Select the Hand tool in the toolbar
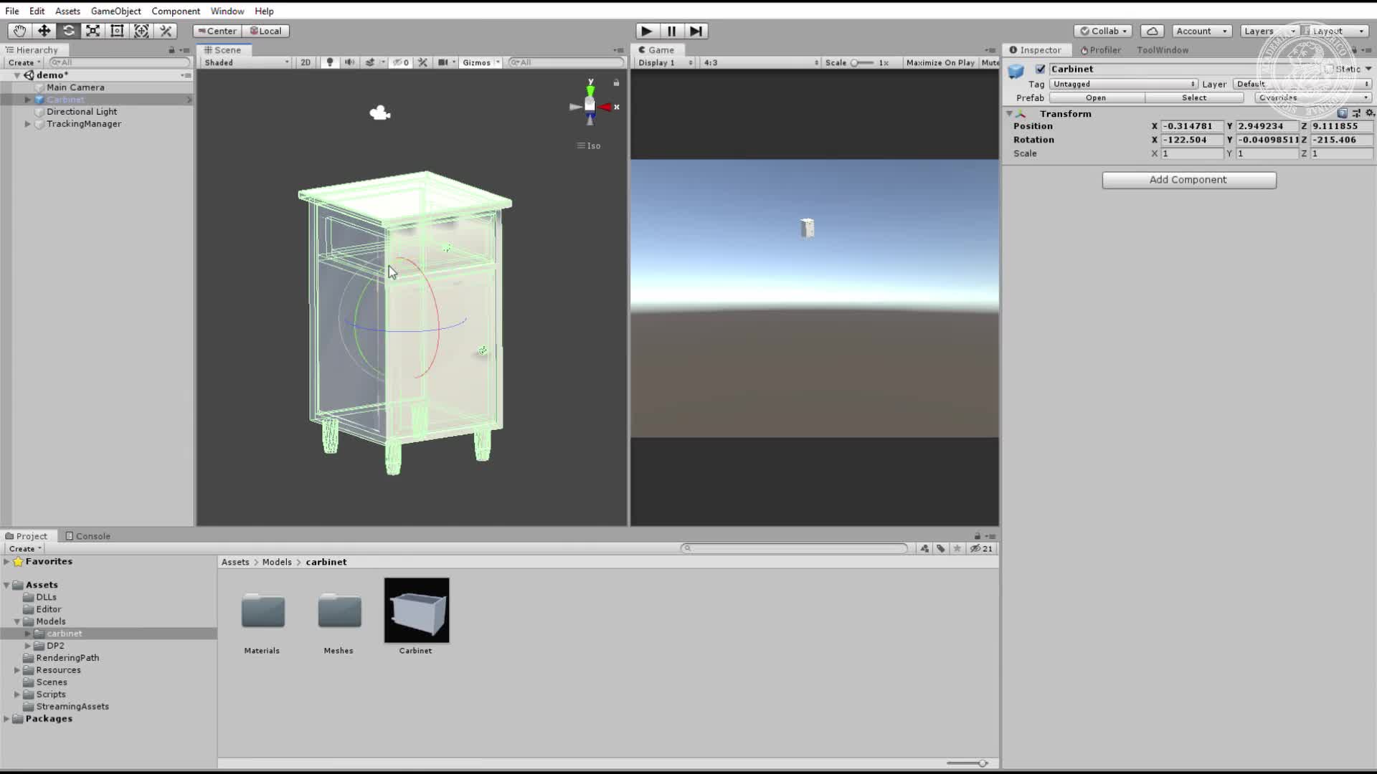This screenshot has width=1377, height=774. tap(19, 31)
